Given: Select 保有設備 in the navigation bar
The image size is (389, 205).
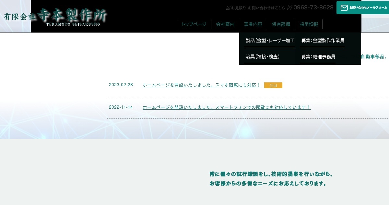Looking at the screenshot, I should point(281,24).
